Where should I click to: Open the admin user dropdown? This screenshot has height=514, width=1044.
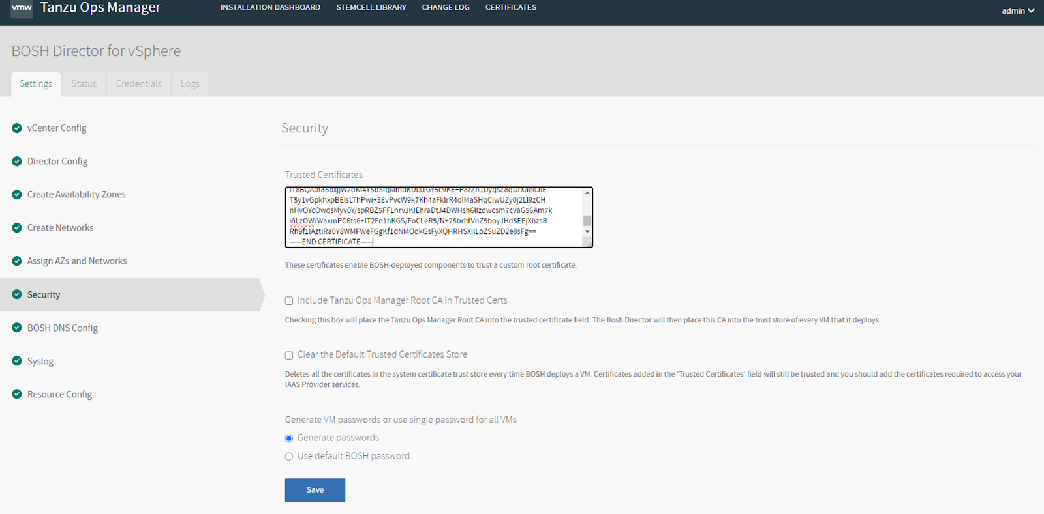pos(1018,11)
